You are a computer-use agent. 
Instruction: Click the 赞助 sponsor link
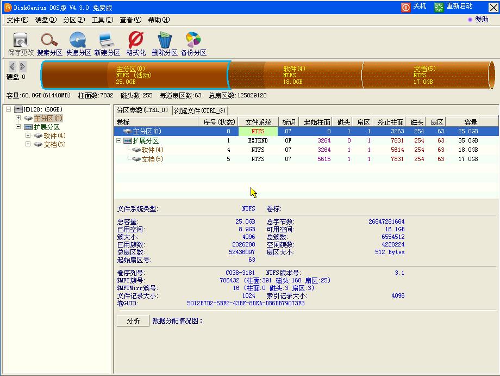pos(482,20)
